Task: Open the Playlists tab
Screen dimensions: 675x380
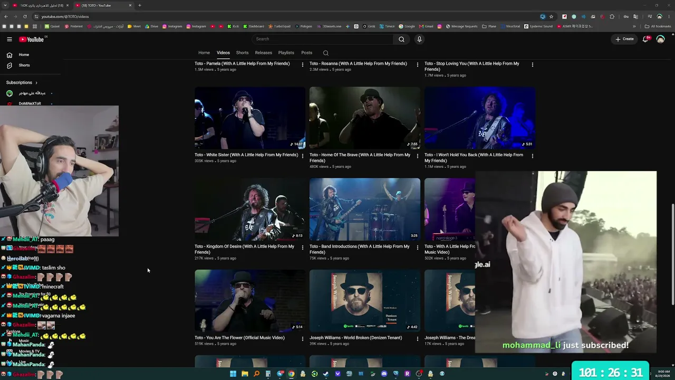Action: coord(286,53)
